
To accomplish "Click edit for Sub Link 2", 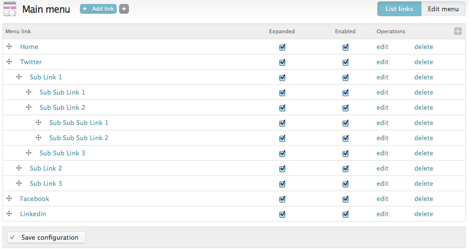I will (x=382, y=168).
